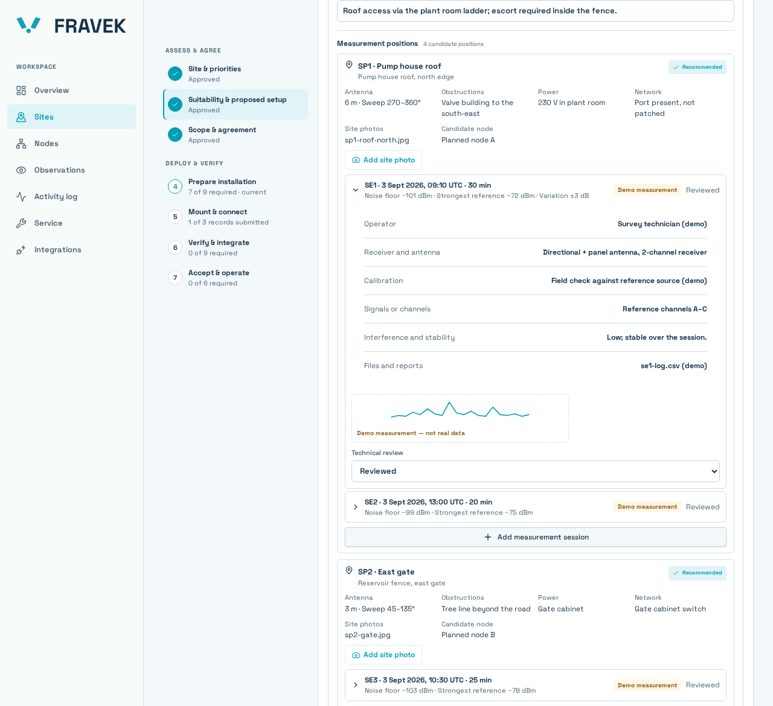Click the Integrations plug icon
This screenshot has height=706, width=773.
click(x=21, y=250)
